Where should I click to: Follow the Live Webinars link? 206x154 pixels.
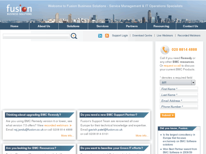(x=165, y=36)
